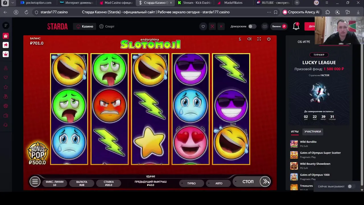The height and width of the screenshot is (205, 364).
Task: Open the heart favorites sidebar icon
Action: coord(6,77)
